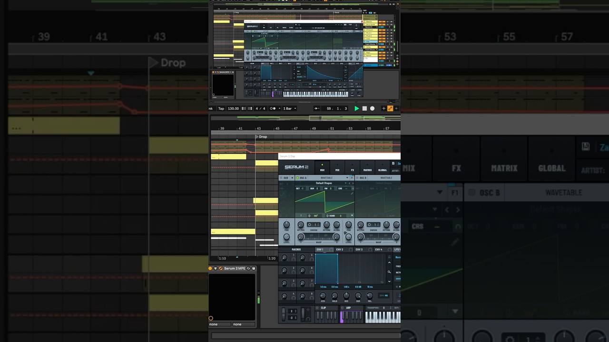Screen dimensions: 609x342
Task: Click the envelope ATK knob
Action: click(323, 295)
